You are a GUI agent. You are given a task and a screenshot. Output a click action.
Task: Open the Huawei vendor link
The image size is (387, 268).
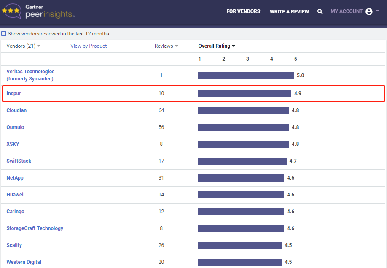pyautogui.click(x=15, y=195)
